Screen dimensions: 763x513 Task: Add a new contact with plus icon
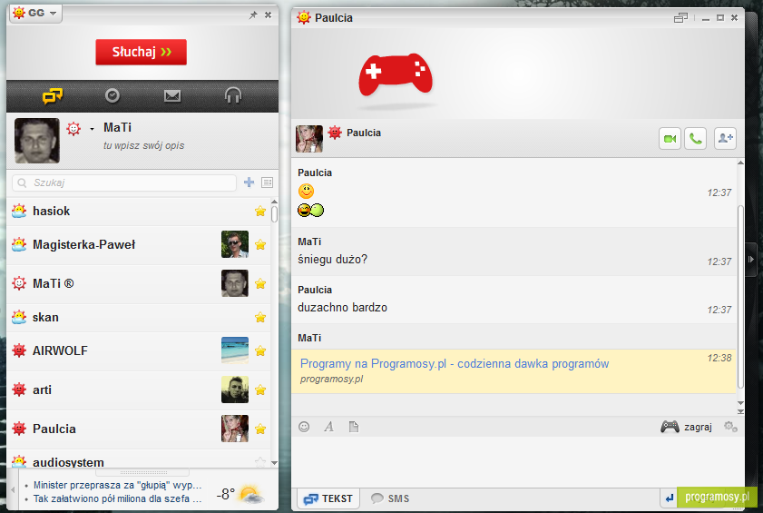pyautogui.click(x=249, y=183)
